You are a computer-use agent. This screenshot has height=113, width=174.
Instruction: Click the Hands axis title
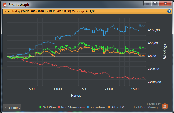point(76,96)
